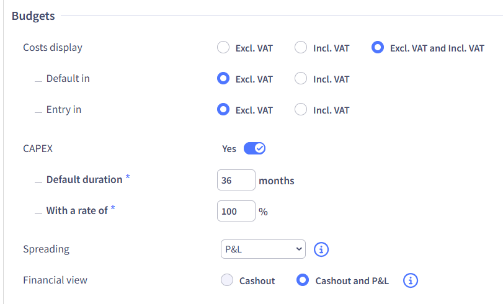This screenshot has width=503, height=304.
Task: Select Cashout as Financial view
Action: [x=227, y=280]
